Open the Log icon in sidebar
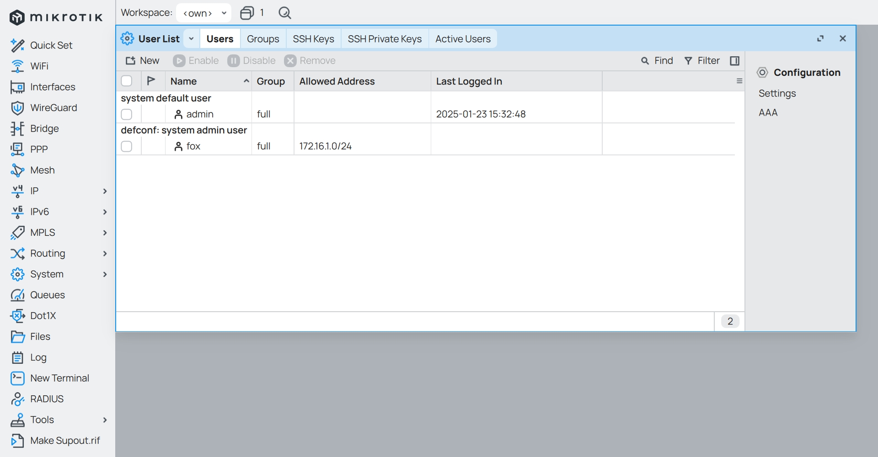 point(17,357)
